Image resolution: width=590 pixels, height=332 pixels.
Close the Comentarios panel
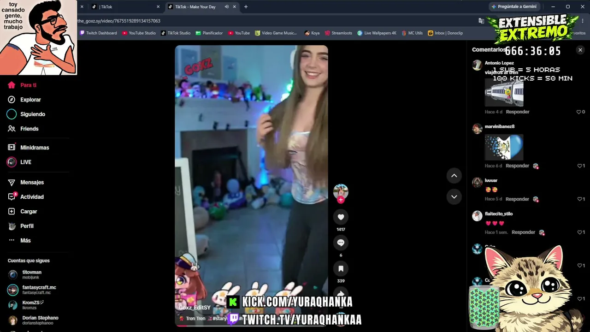[580, 50]
